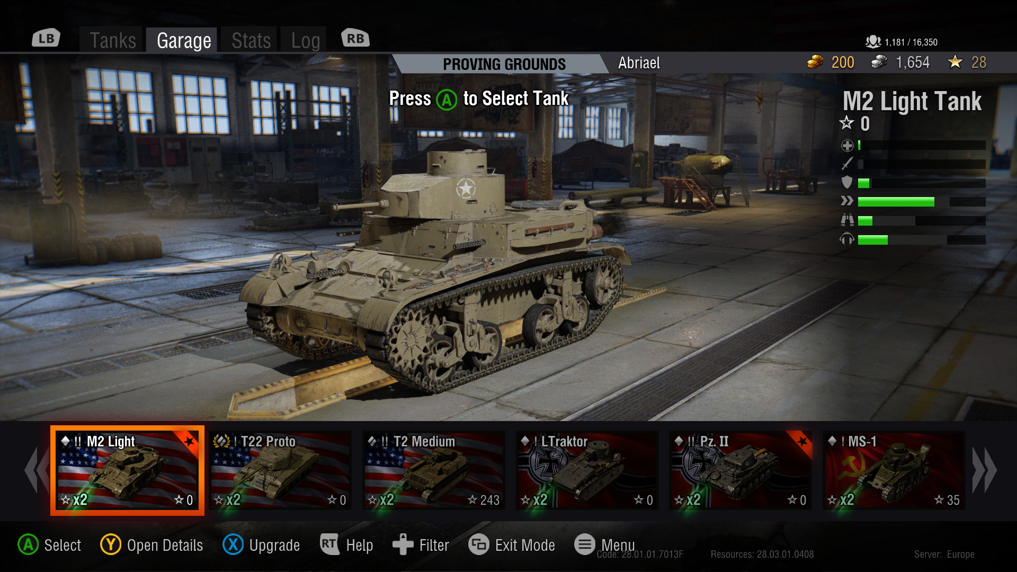This screenshot has width=1017, height=572.
Task: Click the gold coins currency icon
Action: click(815, 62)
